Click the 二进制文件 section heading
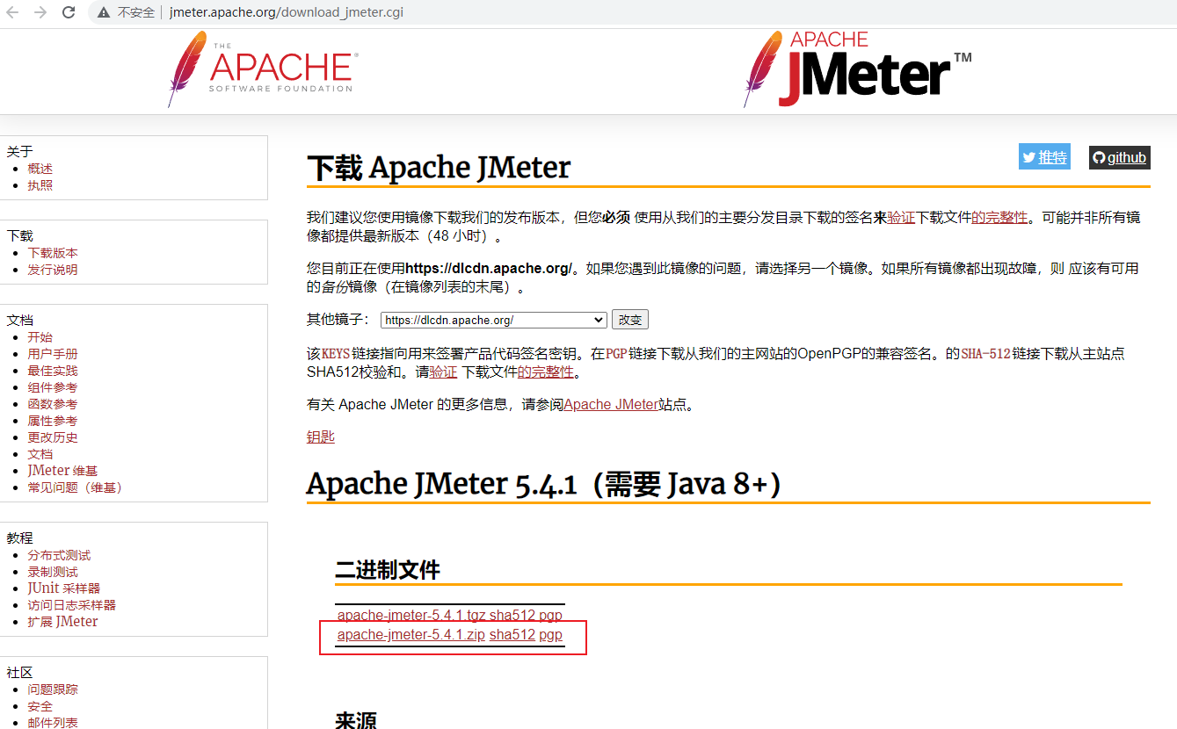The height and width of the screenshot is (729, 1177). click(x=388, y=570)
